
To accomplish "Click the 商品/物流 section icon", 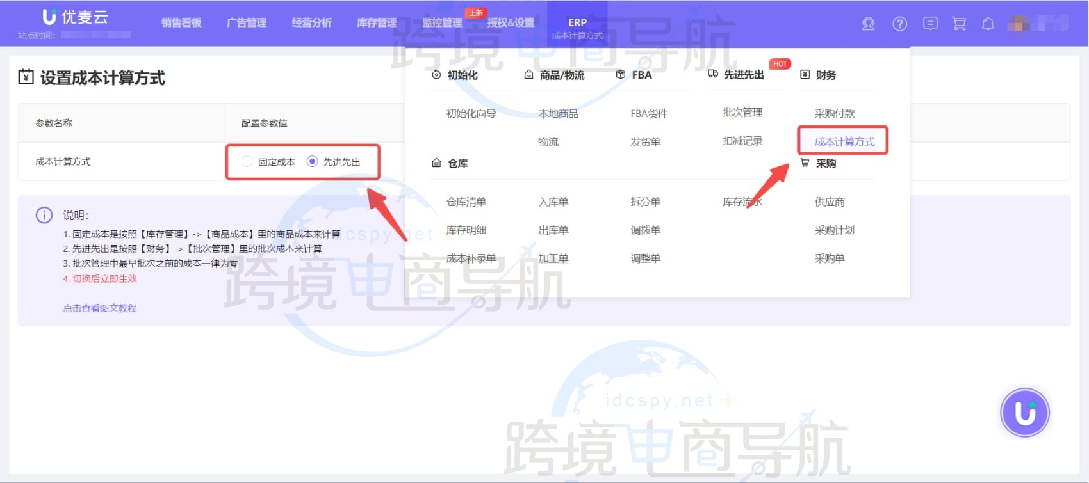I will pyautogui.click(x=528, y=75).
